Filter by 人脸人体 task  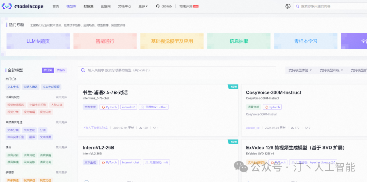[57, 105]
